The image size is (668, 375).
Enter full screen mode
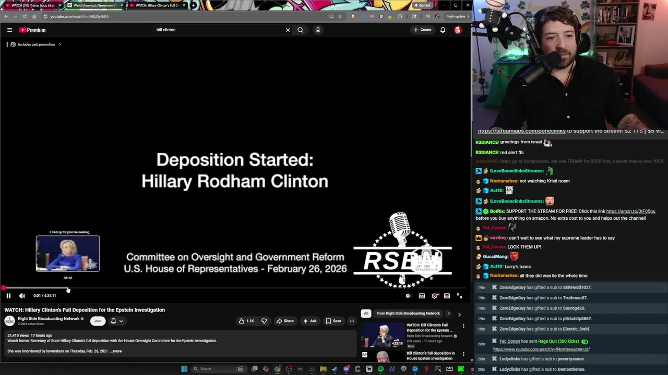[x=459, y=296]
